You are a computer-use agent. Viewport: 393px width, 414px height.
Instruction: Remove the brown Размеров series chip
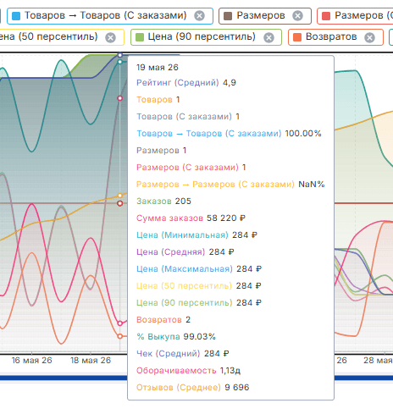(297, 15)
